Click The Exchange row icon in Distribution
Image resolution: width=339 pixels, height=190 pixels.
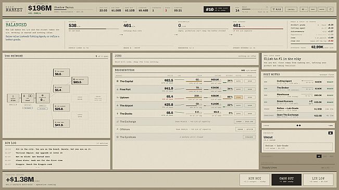click(117, 121)
